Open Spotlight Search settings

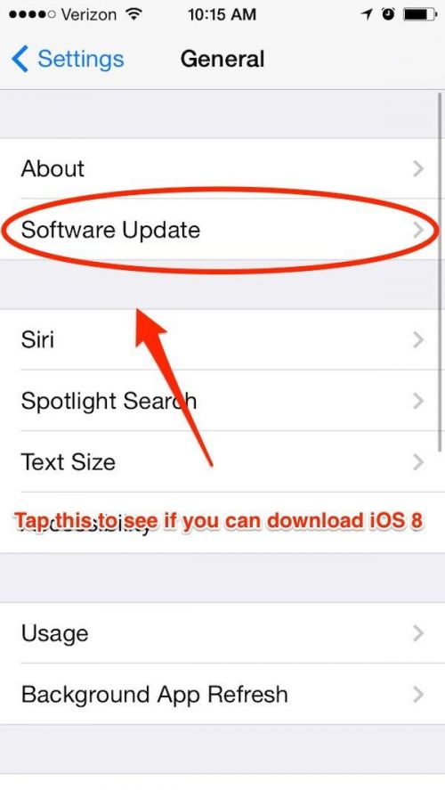pos(222,401)
